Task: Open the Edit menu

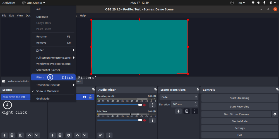Action: [x=11, y=16]
